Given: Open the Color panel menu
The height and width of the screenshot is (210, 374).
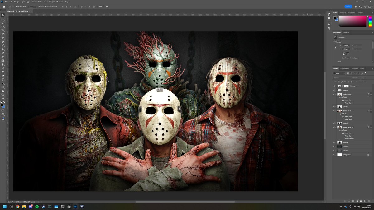Looking at the screenshot, I should [372, 13].
